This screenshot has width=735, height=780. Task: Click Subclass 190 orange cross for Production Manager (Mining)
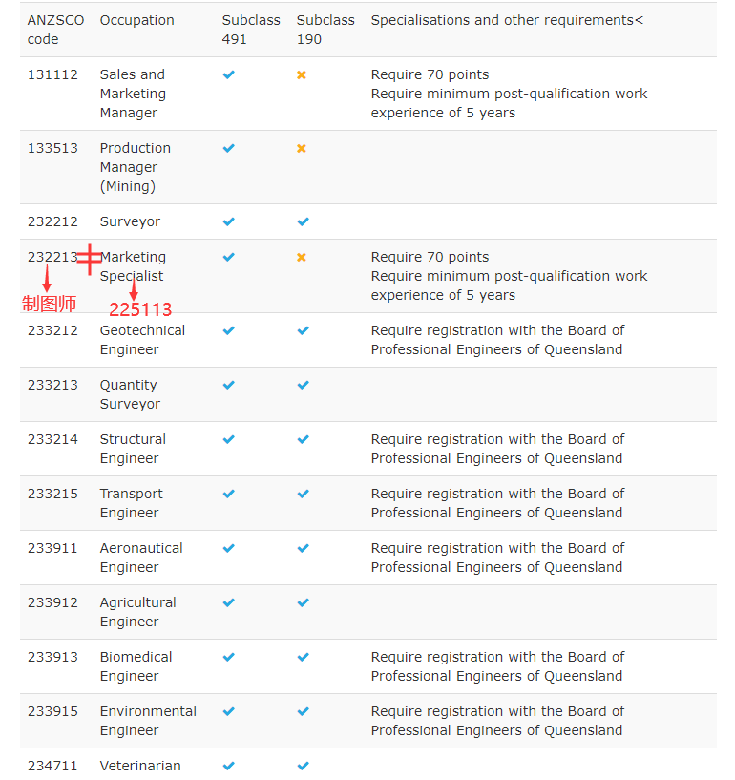coord(302,148)
